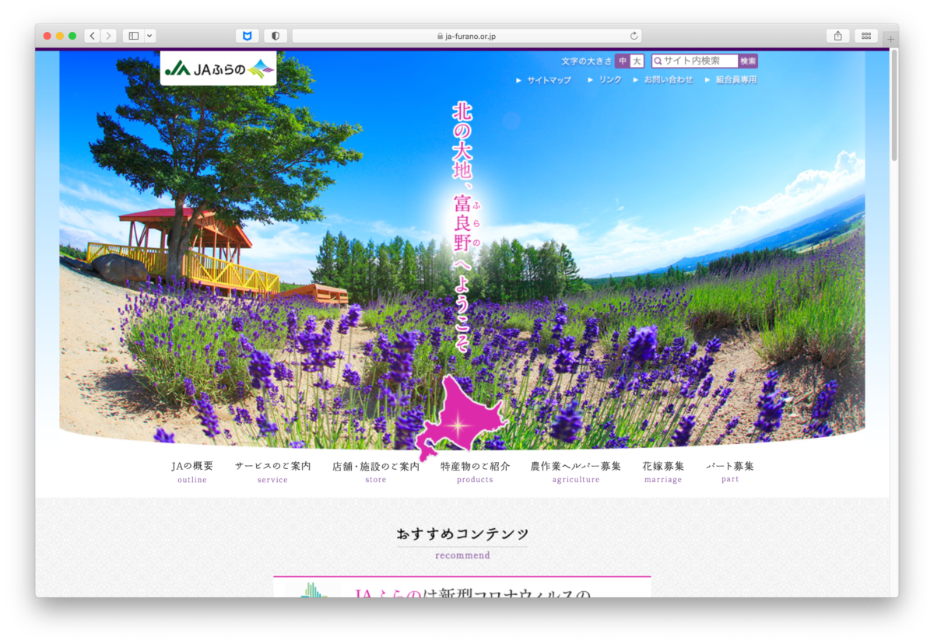The image size is (934, 644).
Task: Open the sidebar options dropdown chevron
Action: (149, 36)
